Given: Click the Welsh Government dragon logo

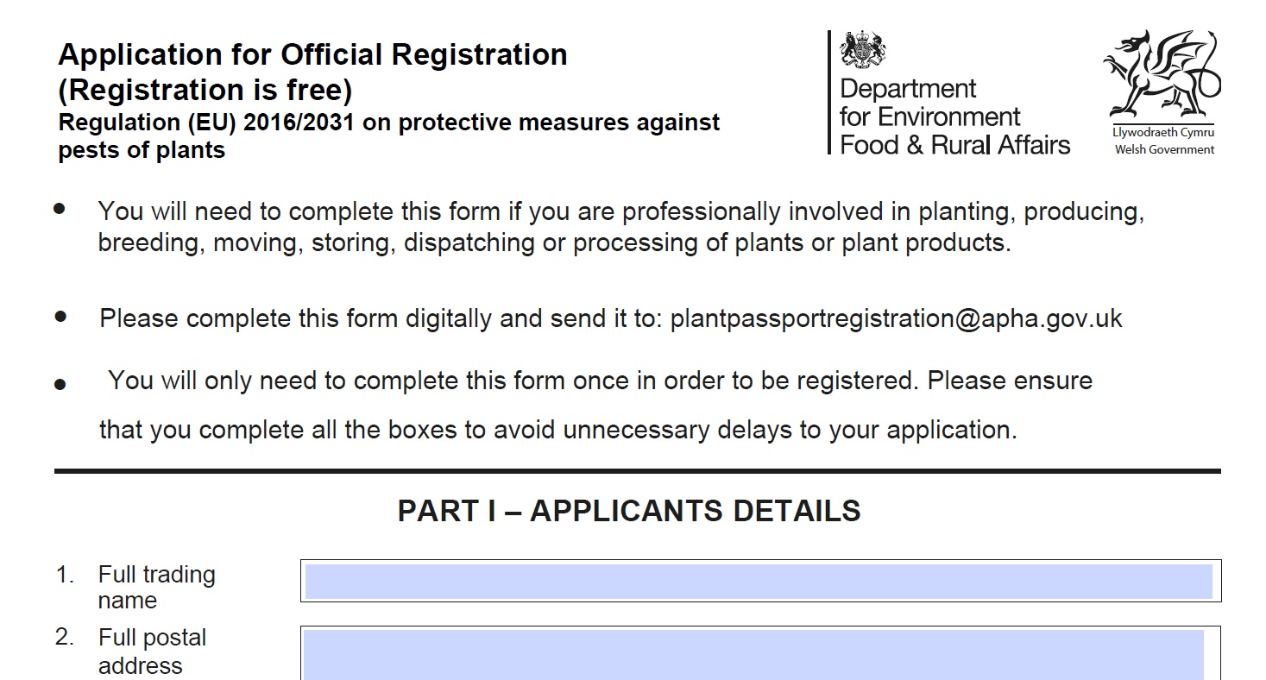Looking at the screenshot, I should point(1161,77).
